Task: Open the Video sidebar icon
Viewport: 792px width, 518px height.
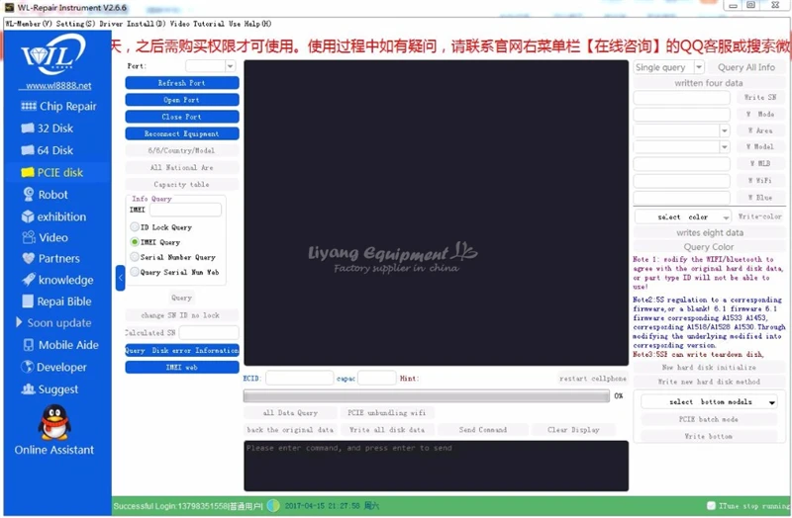Action: 29,237
